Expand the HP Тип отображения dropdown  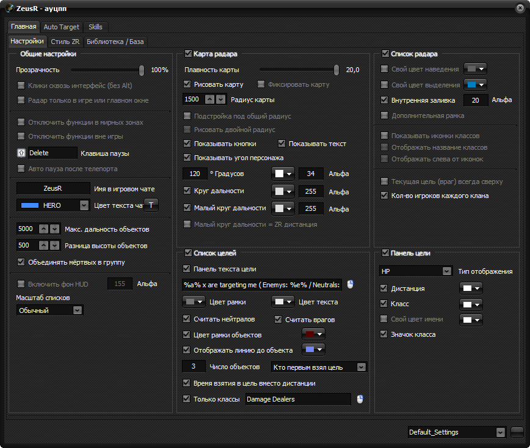(x=447, y=271)
